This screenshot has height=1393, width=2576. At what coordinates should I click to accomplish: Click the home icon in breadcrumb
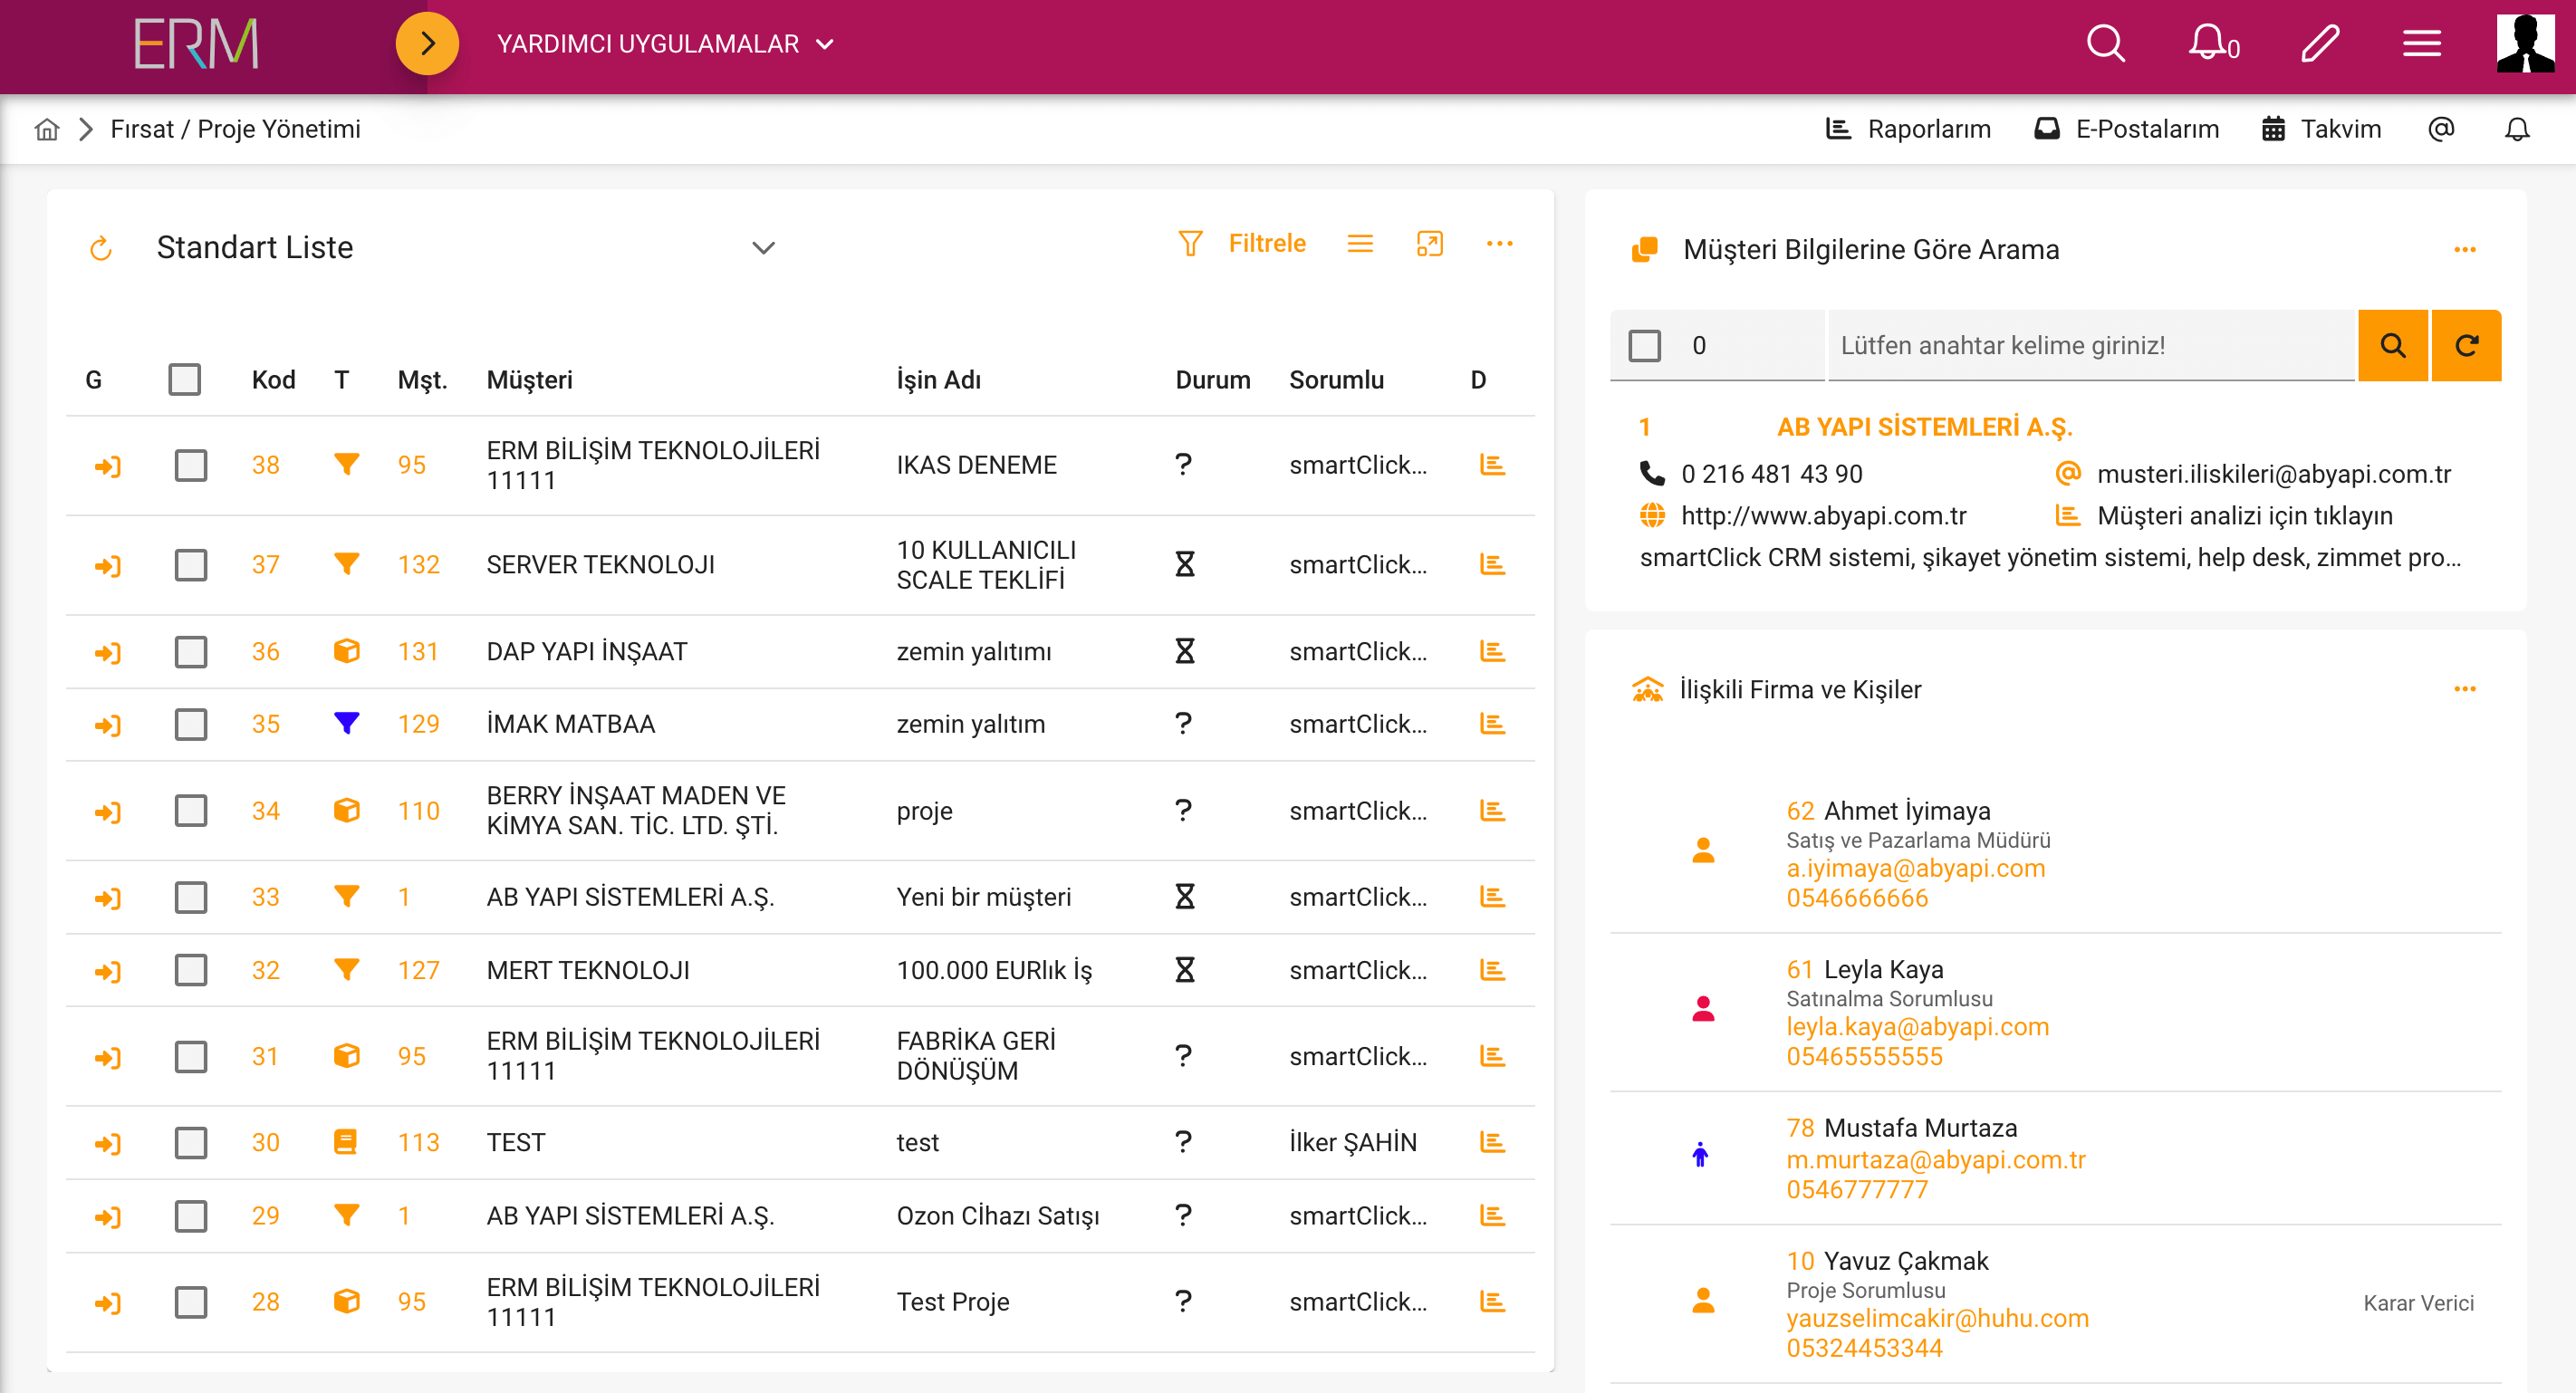coord(47,130)
